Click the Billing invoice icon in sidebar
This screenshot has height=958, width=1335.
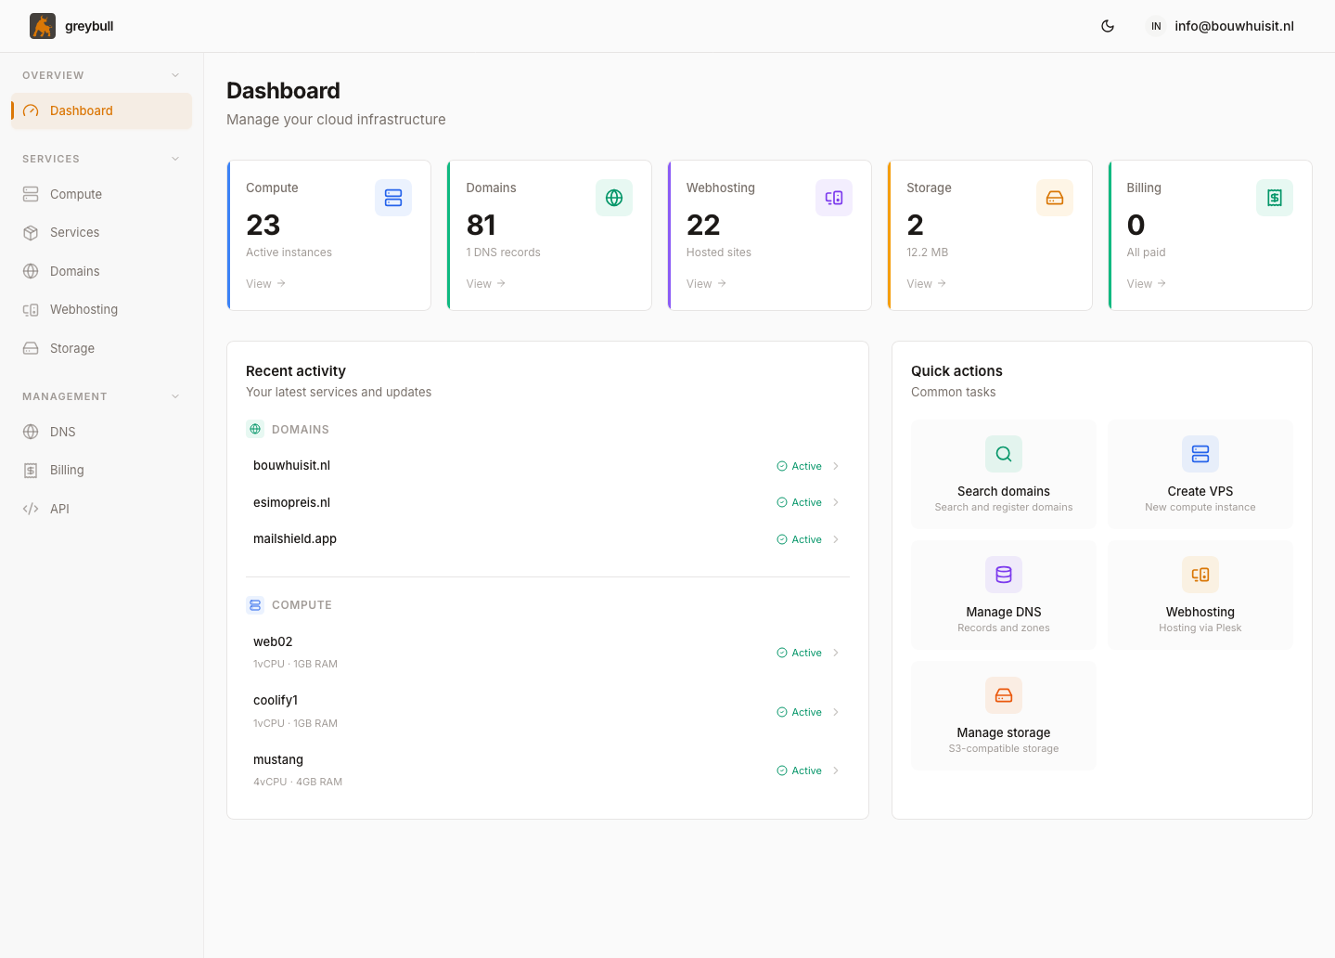[31, 470]
